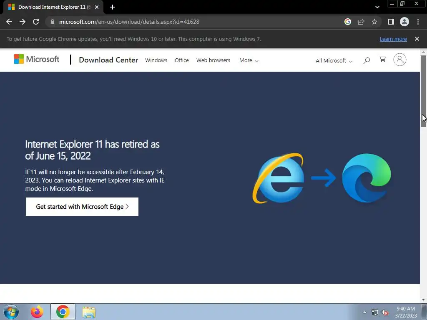The image size is (427, 320).
Task: Click Get started with Microsoft Edge button
Action: [x=82, y=207]
